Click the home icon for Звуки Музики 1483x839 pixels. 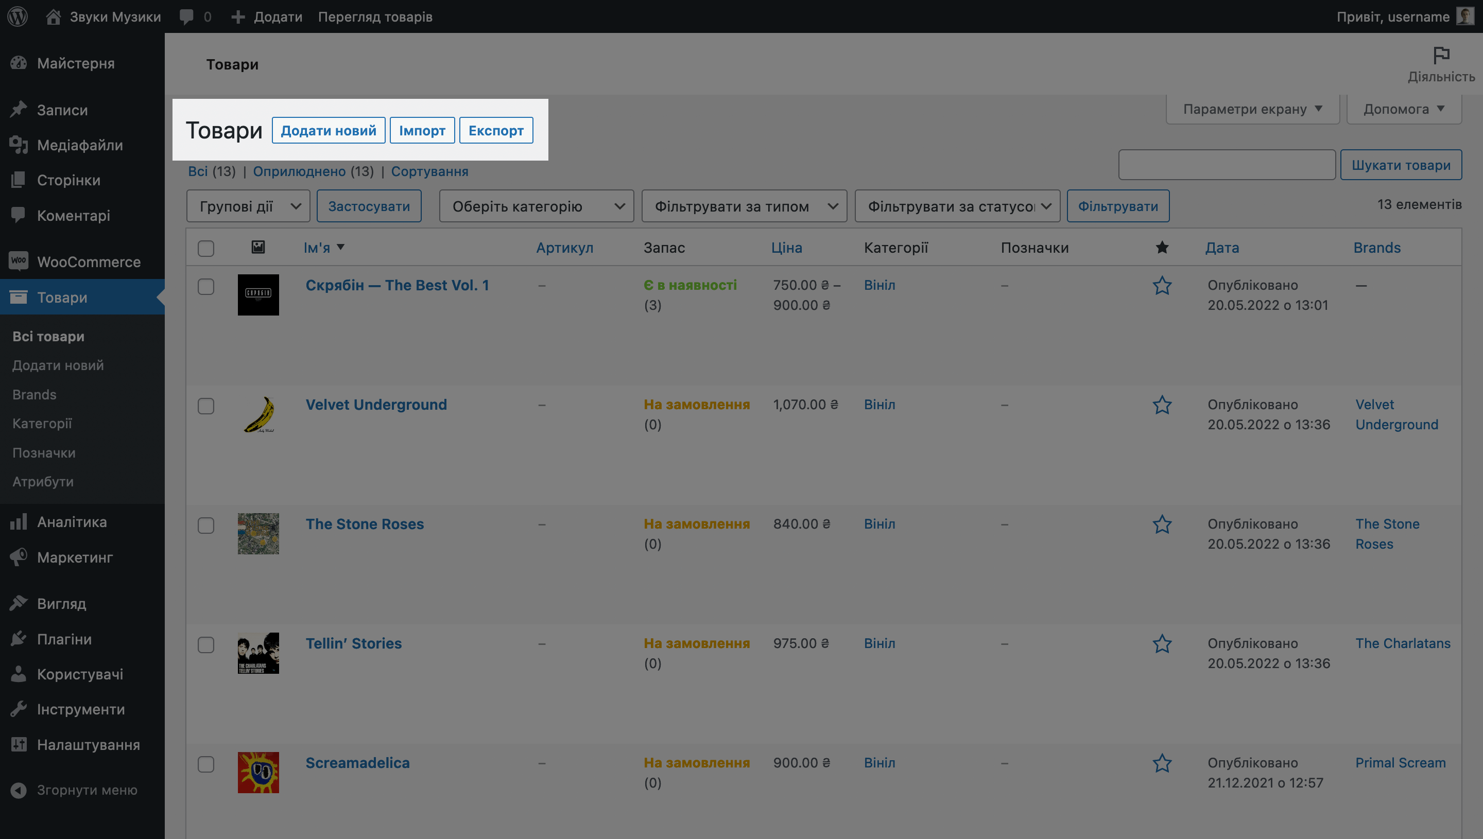click(54, 16)
